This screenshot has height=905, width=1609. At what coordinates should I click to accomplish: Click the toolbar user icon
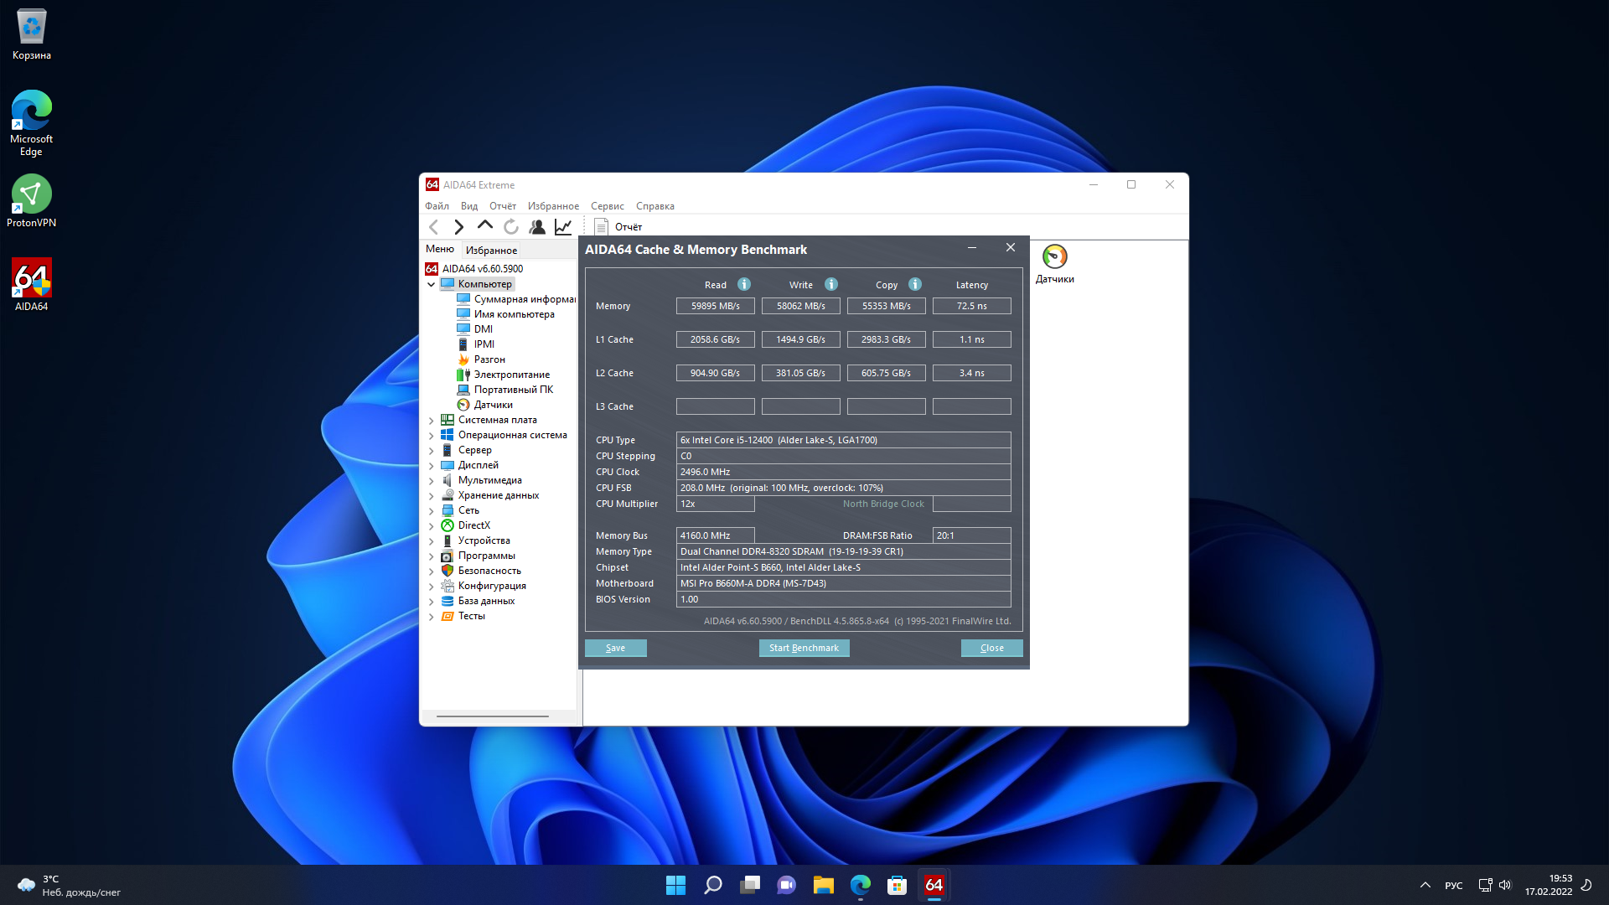(x=537, y=226)
